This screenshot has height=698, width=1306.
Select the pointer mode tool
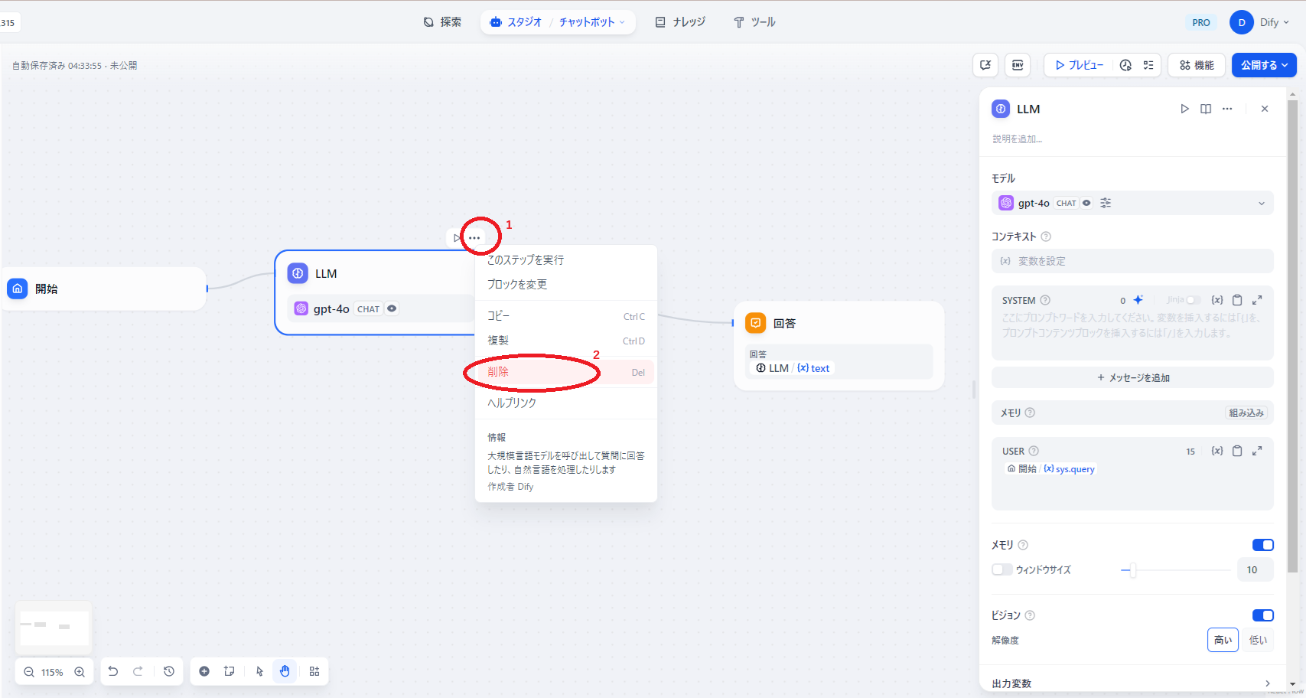(x=260, y=671)
